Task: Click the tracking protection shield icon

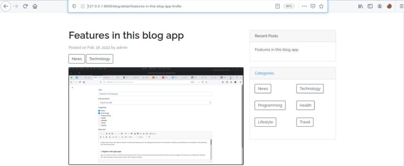Action: tap(74, 6)
